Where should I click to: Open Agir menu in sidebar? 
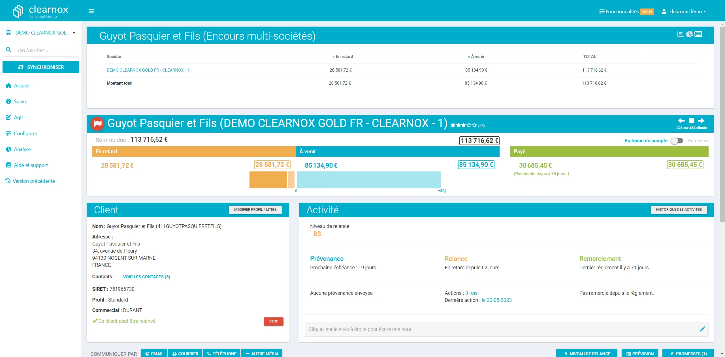[x=14, y=117]
